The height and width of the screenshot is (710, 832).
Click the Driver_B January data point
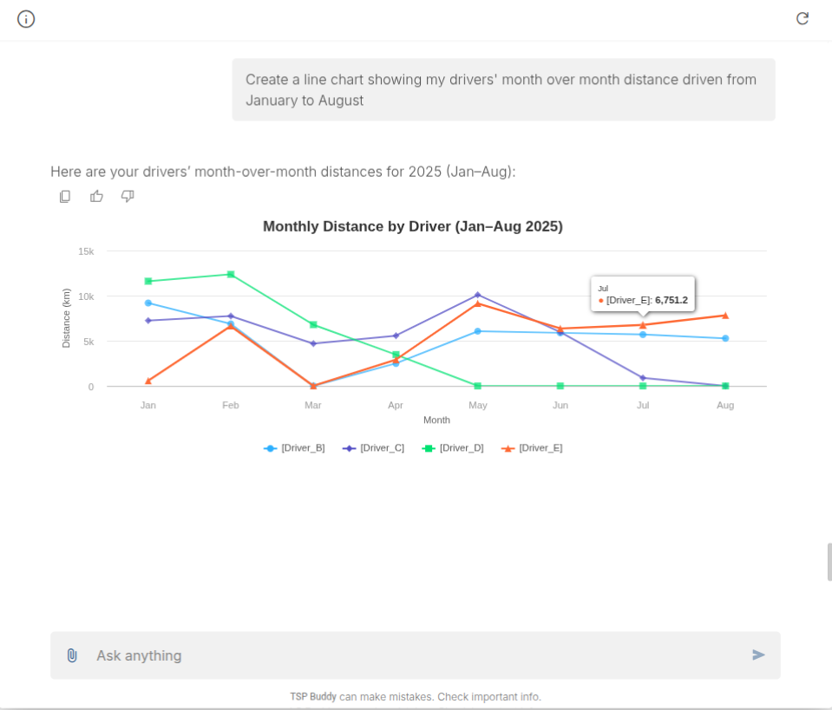pyautogui.click(x=148, y=303)
